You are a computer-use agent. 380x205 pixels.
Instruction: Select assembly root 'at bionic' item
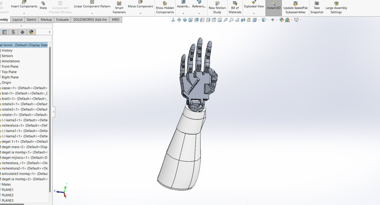click(x=24, y=45)
